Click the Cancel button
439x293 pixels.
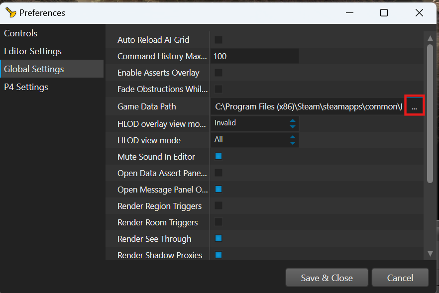(400, 278)
